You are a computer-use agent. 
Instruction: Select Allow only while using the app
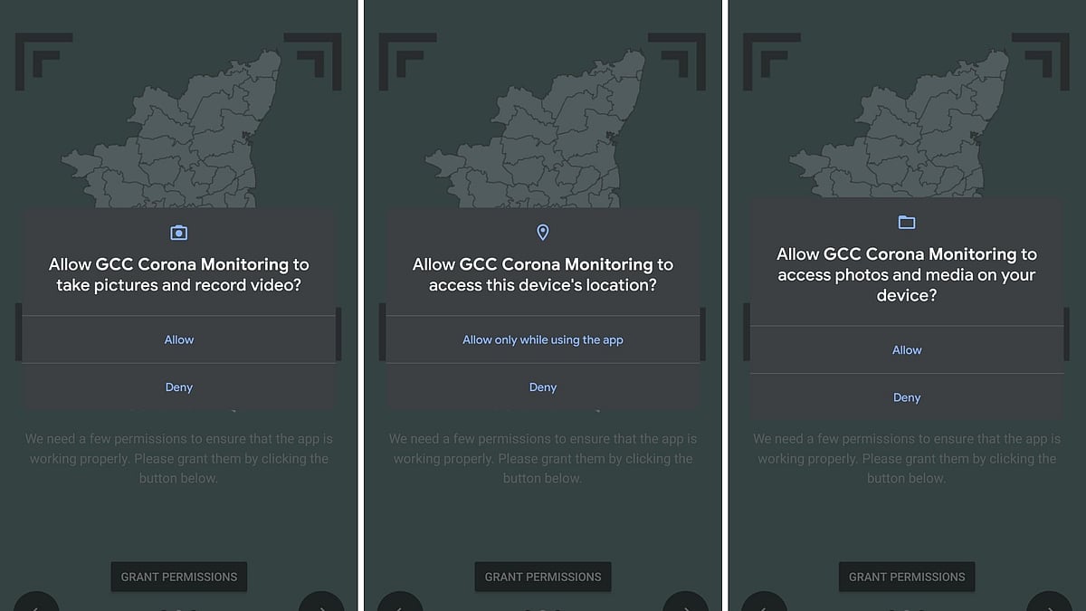click(543, 339)
